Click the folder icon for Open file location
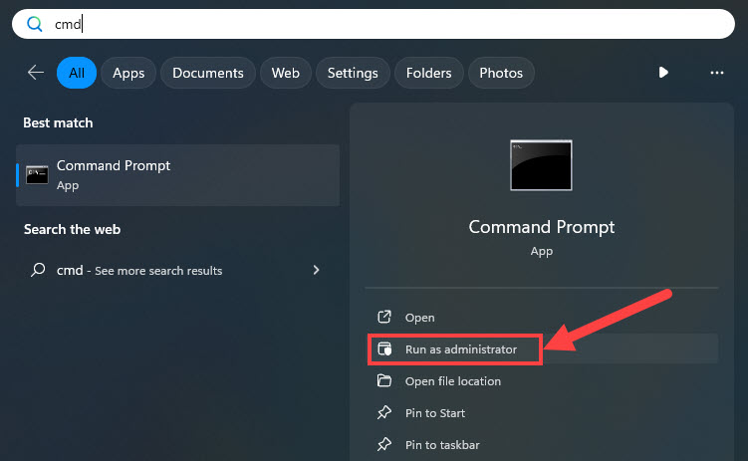 point(384,380)
